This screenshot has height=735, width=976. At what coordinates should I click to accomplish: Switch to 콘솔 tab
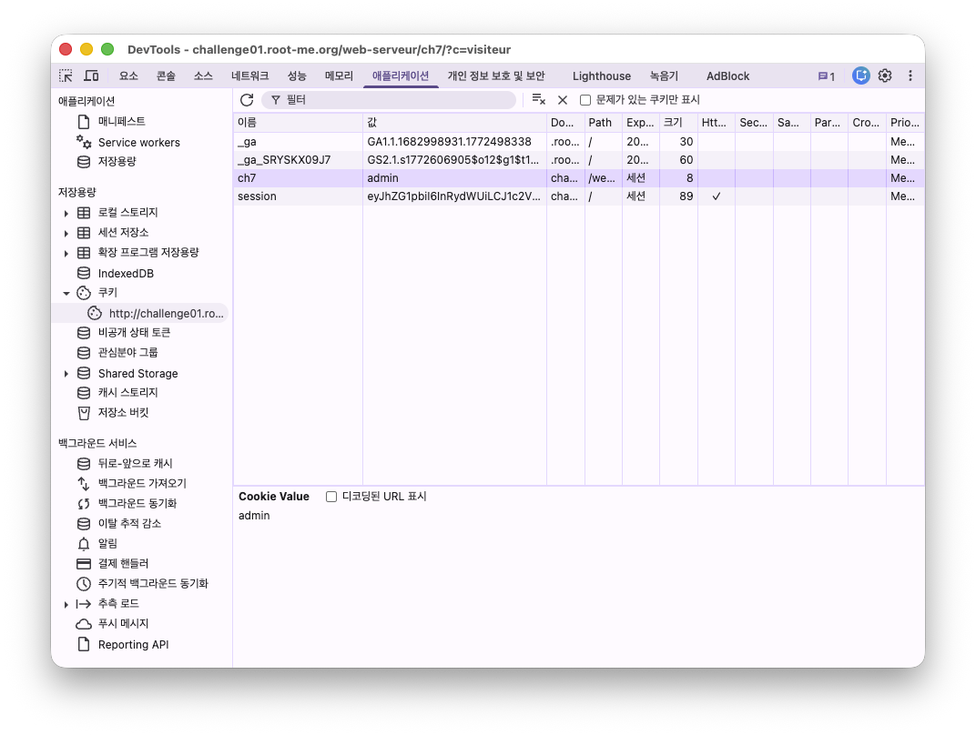coord(166,76)
